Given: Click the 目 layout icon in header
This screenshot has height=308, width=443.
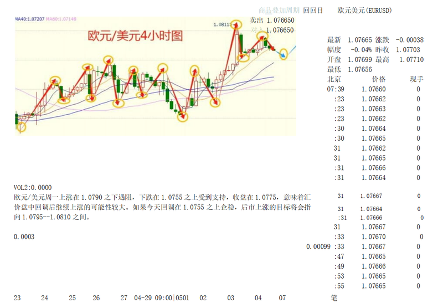Looking at the screenshot, I should 320,11.
